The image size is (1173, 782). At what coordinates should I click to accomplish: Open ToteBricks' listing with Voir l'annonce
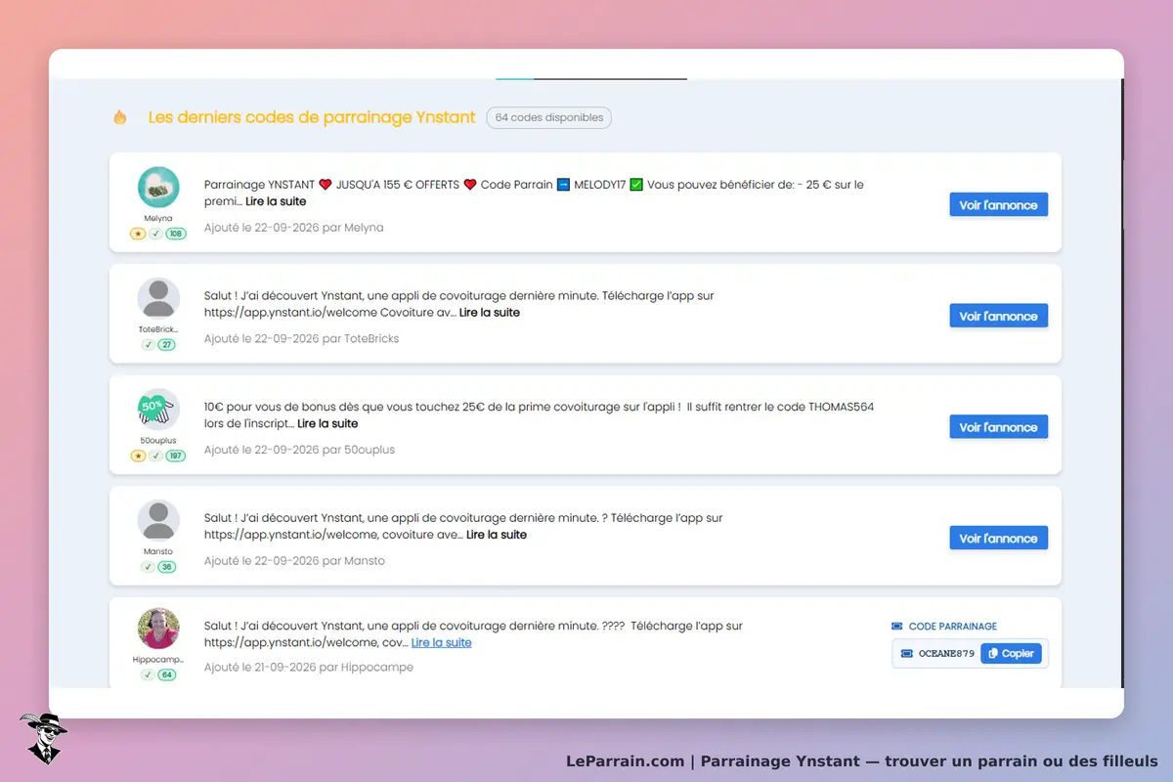click(x=998, y=317)
